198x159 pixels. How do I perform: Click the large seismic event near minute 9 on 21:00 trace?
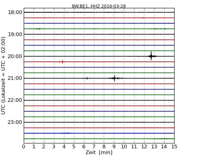click(115, 78)
